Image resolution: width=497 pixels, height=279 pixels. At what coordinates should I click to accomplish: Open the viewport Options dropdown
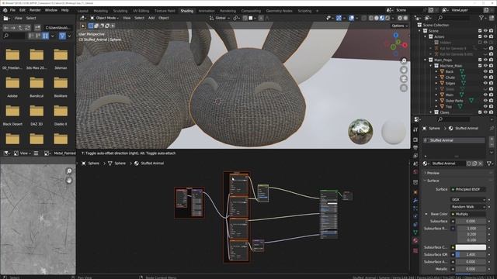pyautogui.click(x=399, y=26)
